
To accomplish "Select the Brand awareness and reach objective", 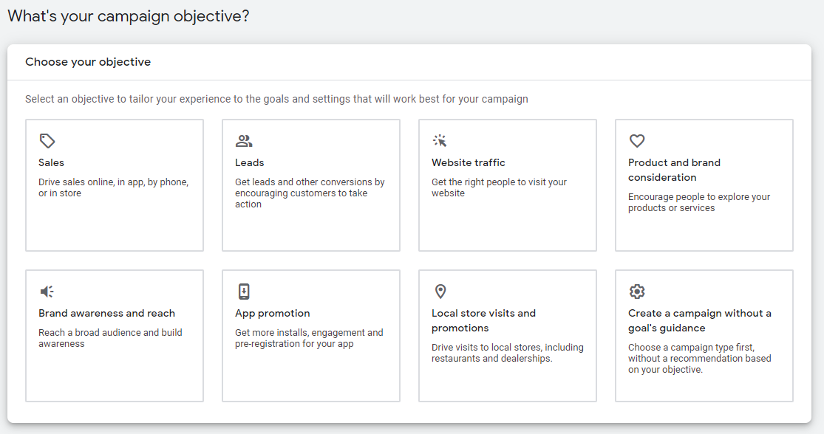I will point(115,336).
